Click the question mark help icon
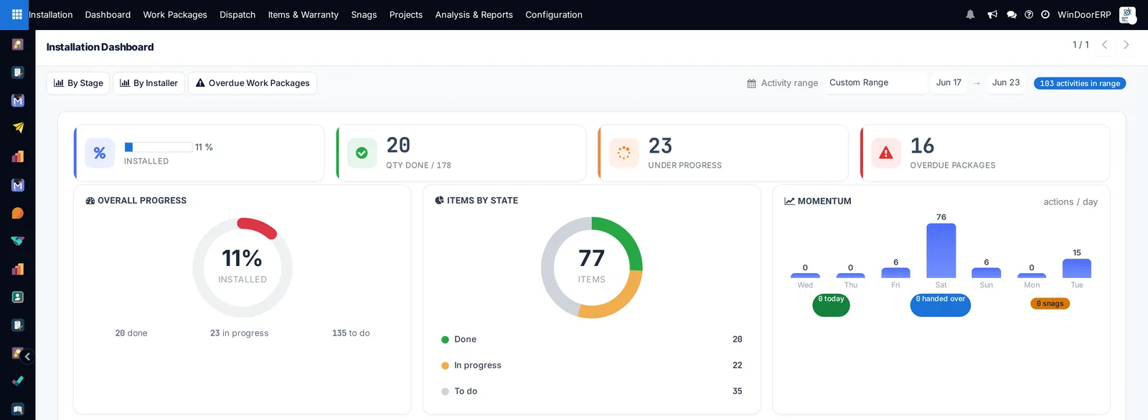 (1029, 14)
